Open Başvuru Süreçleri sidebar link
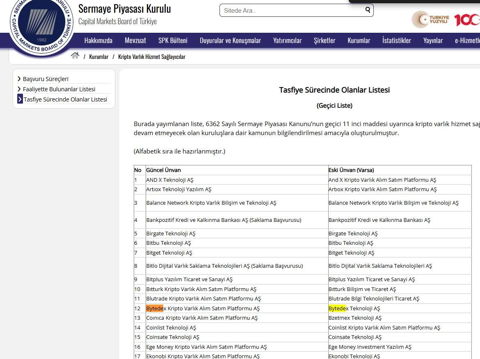480x359 pixels. click(x=46, y=79)
